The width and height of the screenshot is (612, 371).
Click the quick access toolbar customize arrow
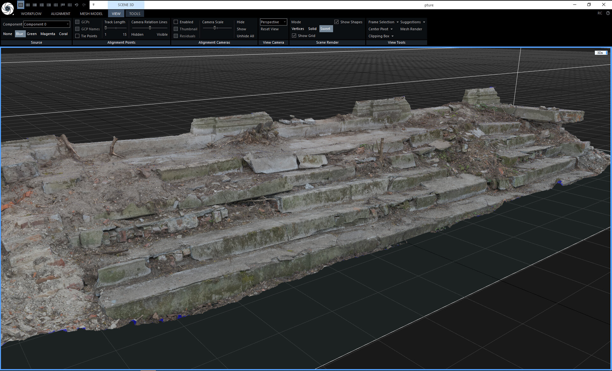click(x=93, y=5)
